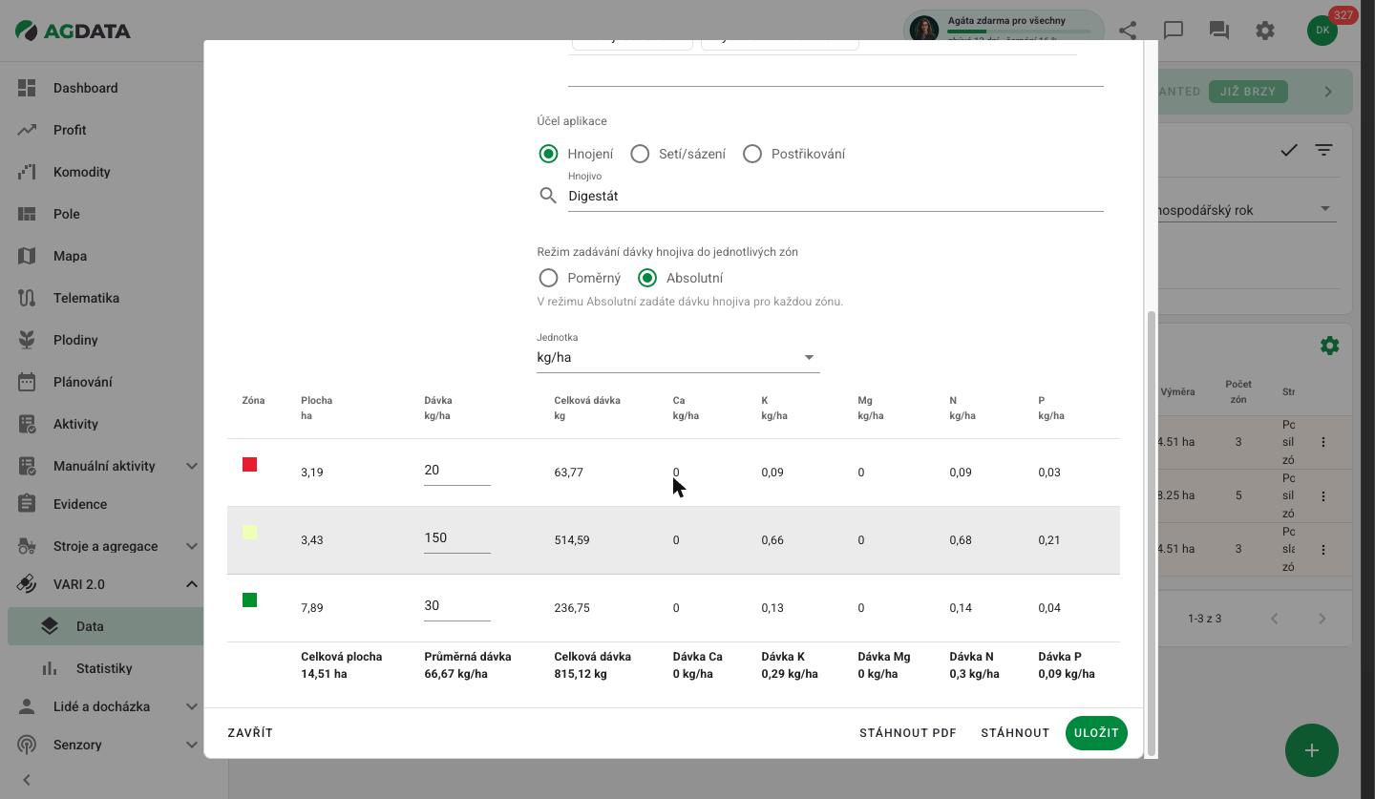This screenshot has width=1375, height=799.
Task: Click the green plus floating button
Action: (x=1312, y=750)
